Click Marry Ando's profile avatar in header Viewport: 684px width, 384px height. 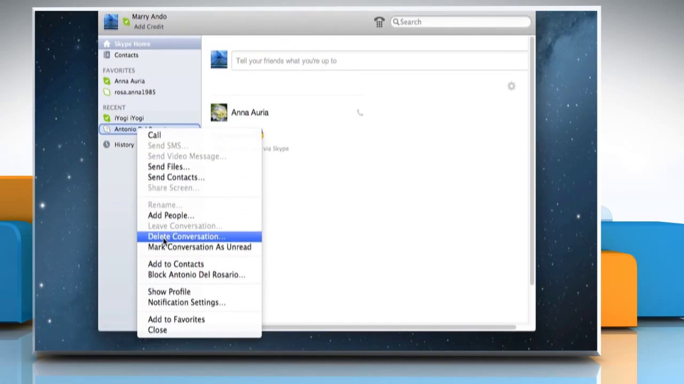click(111, 21)
